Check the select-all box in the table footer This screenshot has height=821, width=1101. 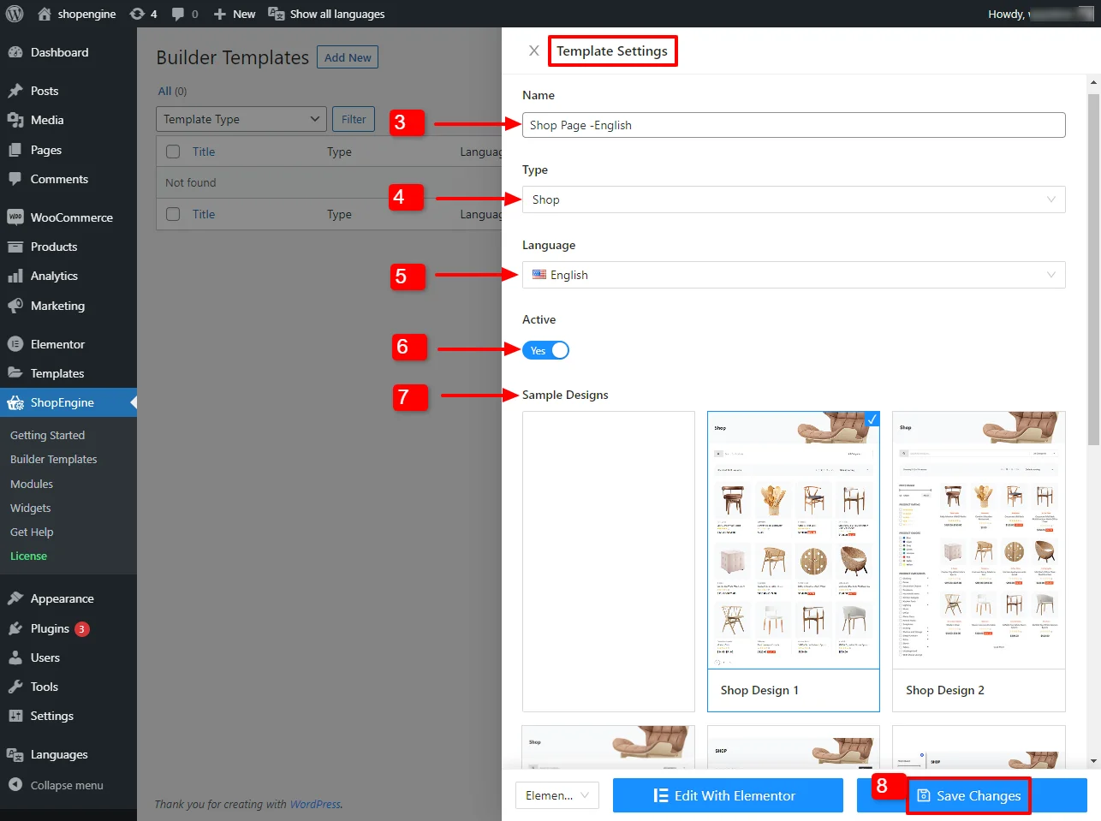pos(173,214)
